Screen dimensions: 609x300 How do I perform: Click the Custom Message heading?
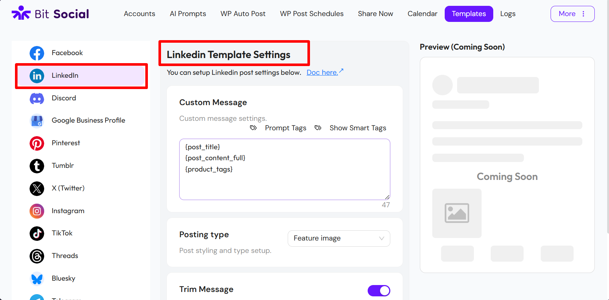(213, 103)
